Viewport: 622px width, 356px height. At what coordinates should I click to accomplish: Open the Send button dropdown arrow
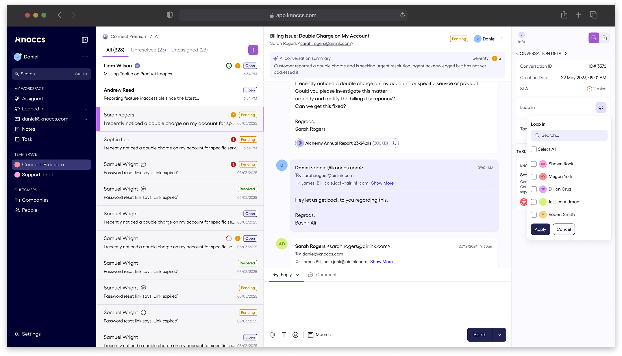(499, 335)
